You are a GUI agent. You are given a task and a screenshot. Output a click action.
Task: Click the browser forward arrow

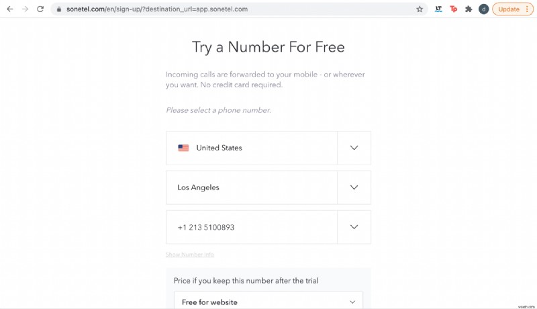[x=25, y=9]
